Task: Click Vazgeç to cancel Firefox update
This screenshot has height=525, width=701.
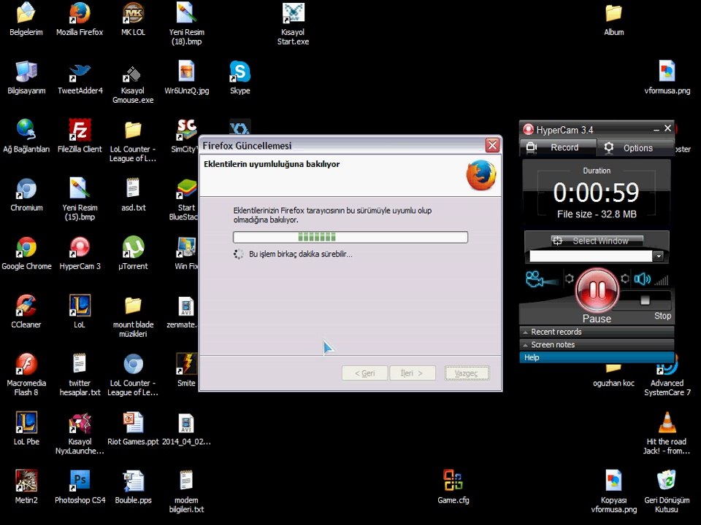Action: [467, 373]
